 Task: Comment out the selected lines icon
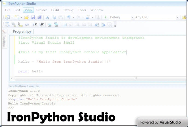tap(50, 25)
